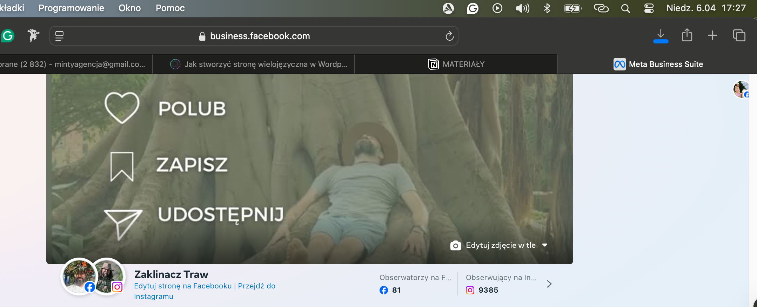Expand follower stats with right chevron
Viewport: 757px width, 307px height.
pos(549,284)
